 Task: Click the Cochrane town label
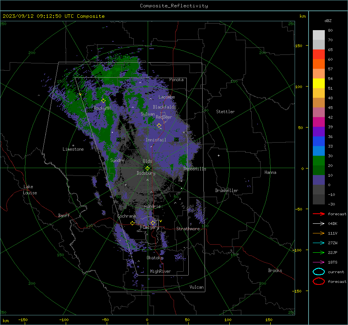[126, 216]
